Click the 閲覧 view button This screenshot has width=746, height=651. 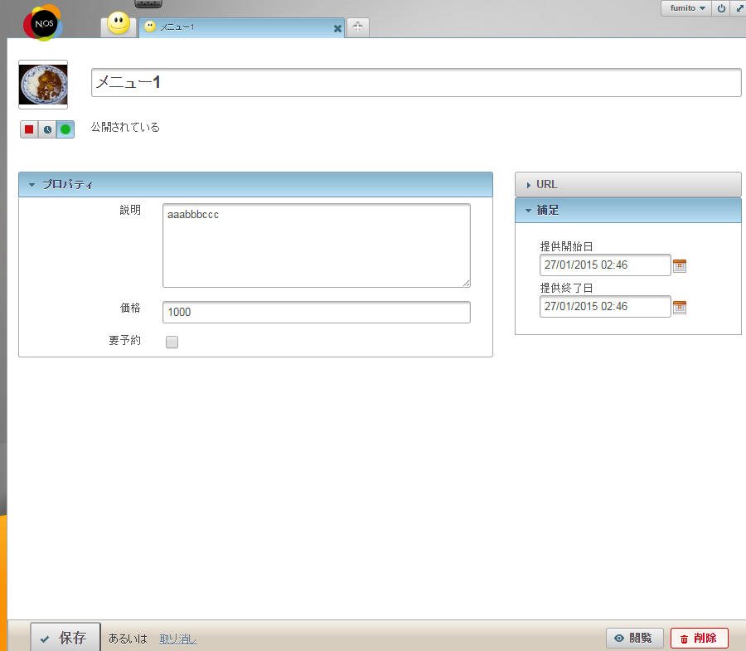(635, 639)
